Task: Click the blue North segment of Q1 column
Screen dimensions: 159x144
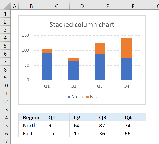Action: (47, 67)
